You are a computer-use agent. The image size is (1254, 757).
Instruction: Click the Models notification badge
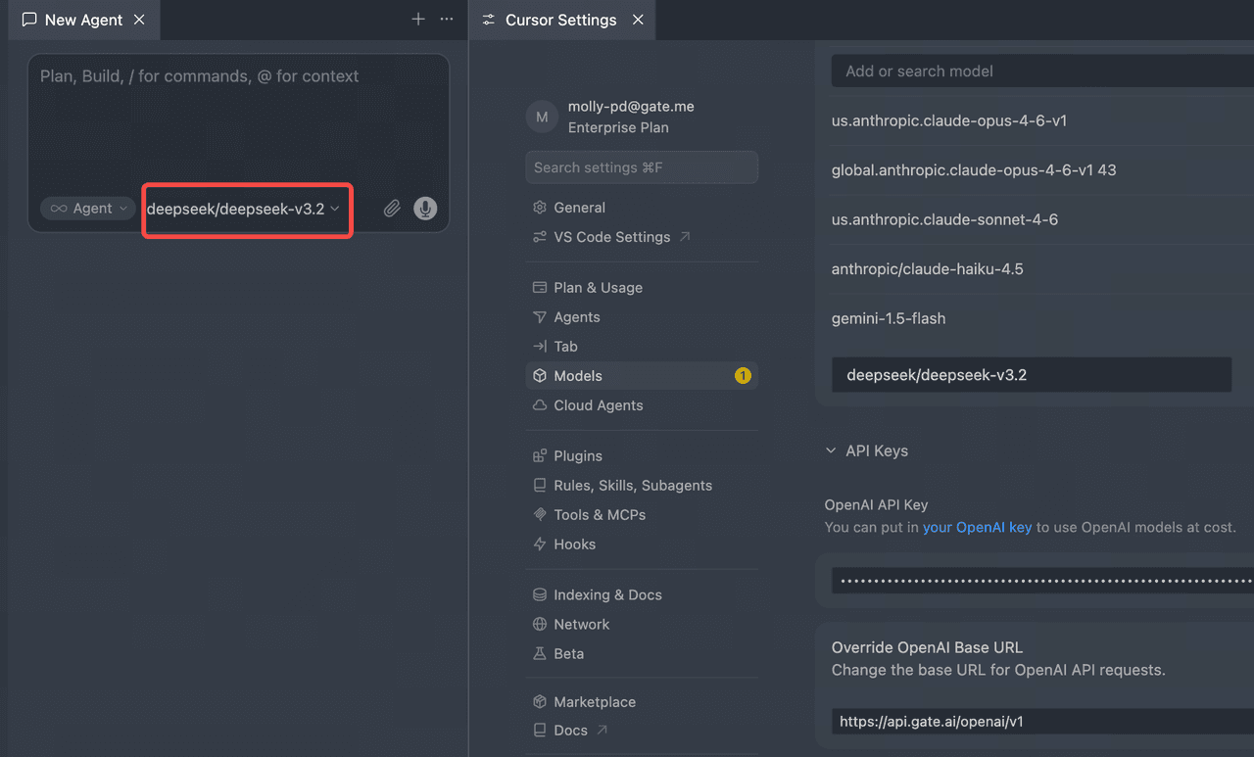(x=743, y=376)
